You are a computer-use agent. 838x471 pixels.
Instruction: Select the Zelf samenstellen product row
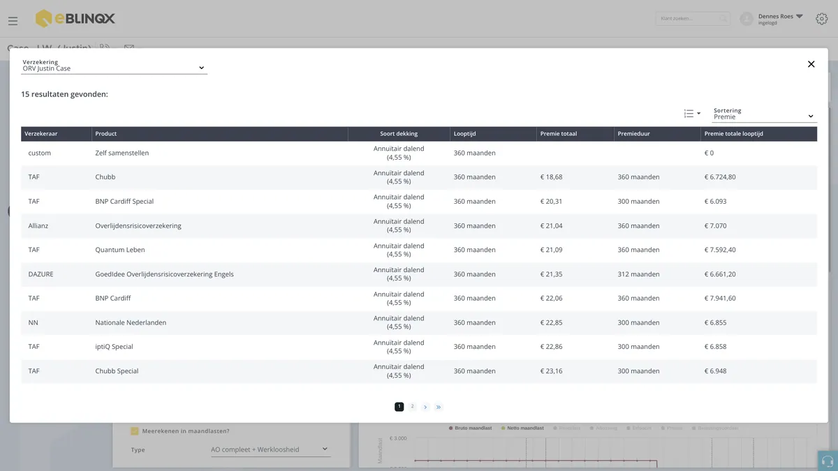pos(419,153)
